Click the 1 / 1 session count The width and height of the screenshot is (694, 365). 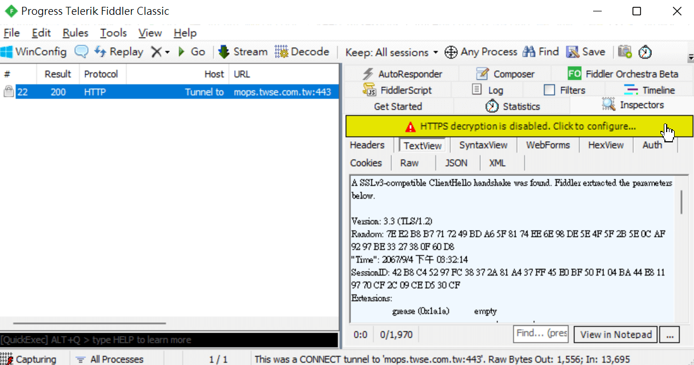[x=218, y=359]
